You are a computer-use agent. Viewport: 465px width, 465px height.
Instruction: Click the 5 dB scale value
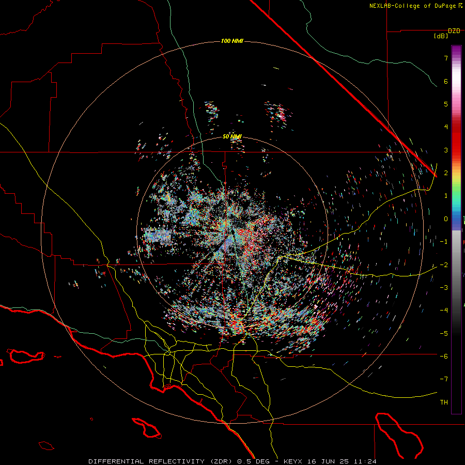446,104
